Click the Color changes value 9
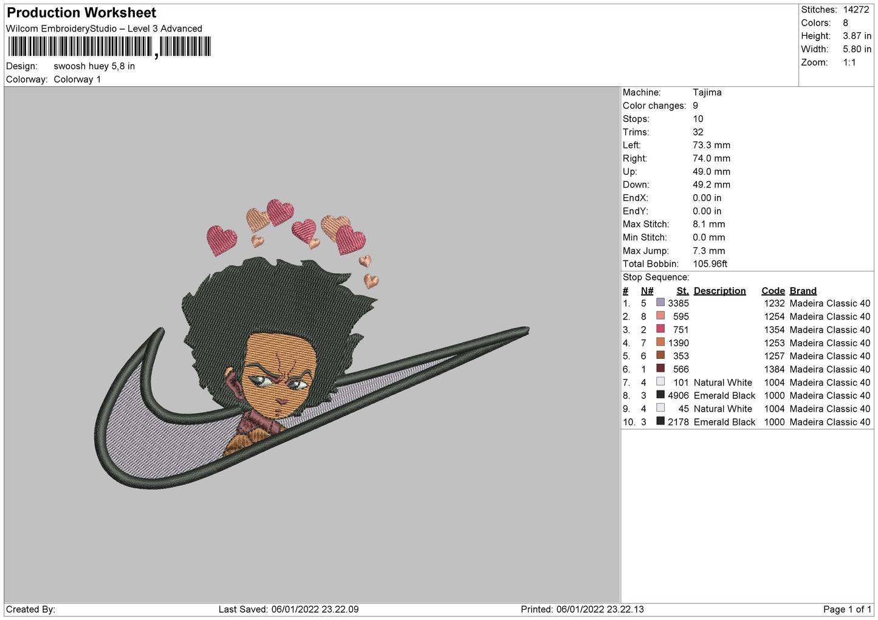 pos(696,106)
